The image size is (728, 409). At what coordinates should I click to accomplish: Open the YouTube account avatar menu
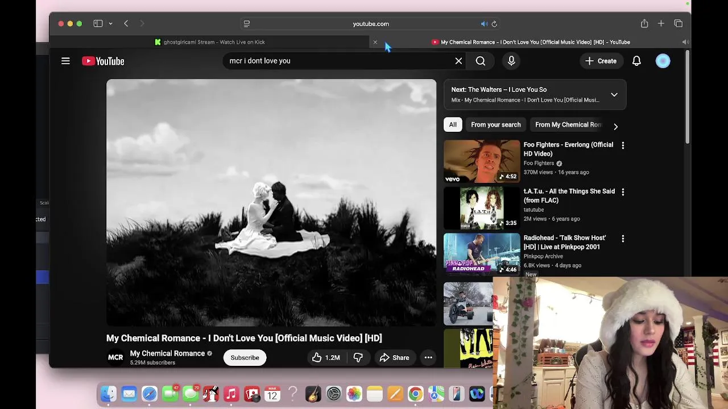click(663, 61)
